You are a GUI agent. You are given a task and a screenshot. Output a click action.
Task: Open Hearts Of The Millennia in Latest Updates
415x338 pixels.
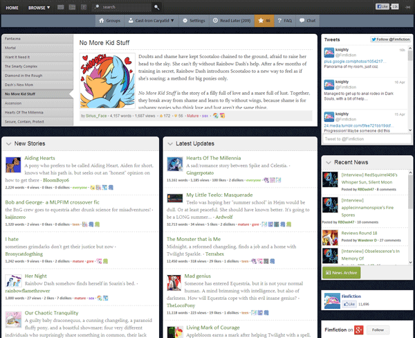click(x=213, y=158)
